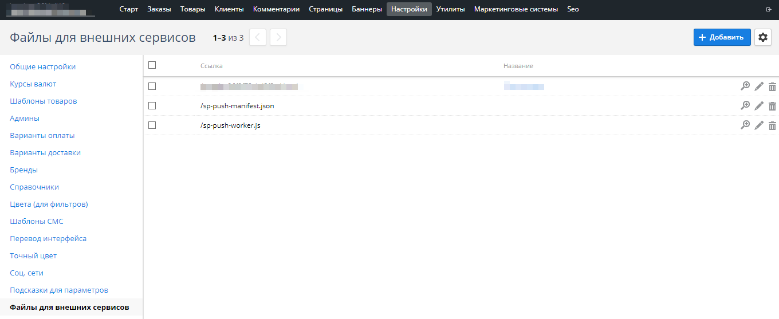Switch to the Утилиты top menu
This screenshot has width=779, height=319.
[450, 9]
